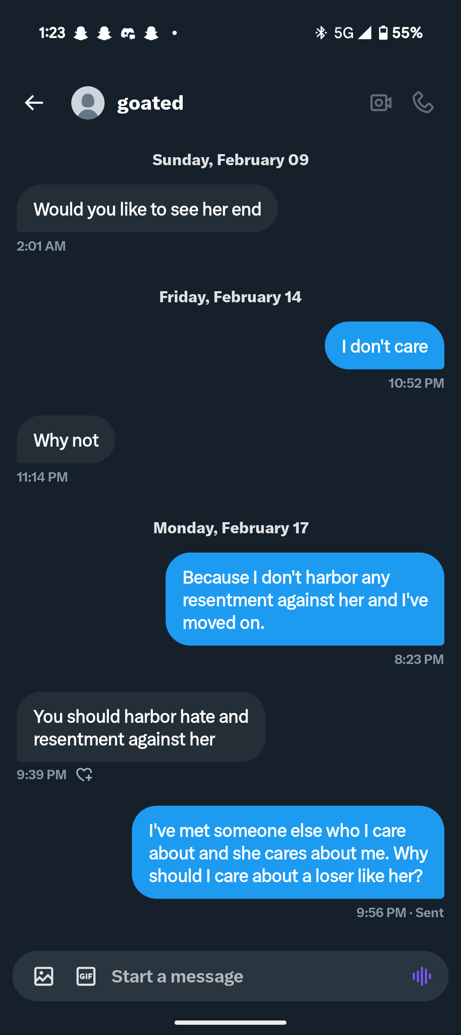Tap the battery status indicator
The height and width of the screenshot is (1035, 461).
tap(383, 32)
